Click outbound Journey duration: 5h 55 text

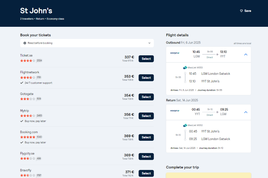click(x=210, y=90)
